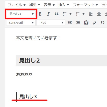
Task: Click the 見出し2 heading block
Action: (62, 61)
